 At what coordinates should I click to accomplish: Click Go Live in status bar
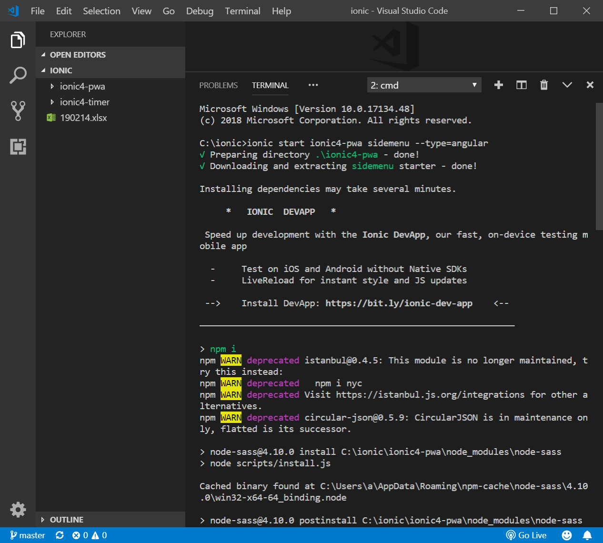(x=526, y=535)
